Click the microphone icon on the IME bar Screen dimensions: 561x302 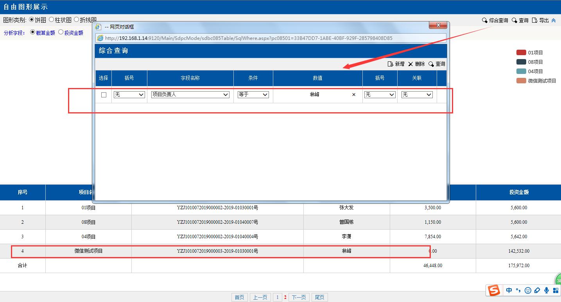click(547, 290)
